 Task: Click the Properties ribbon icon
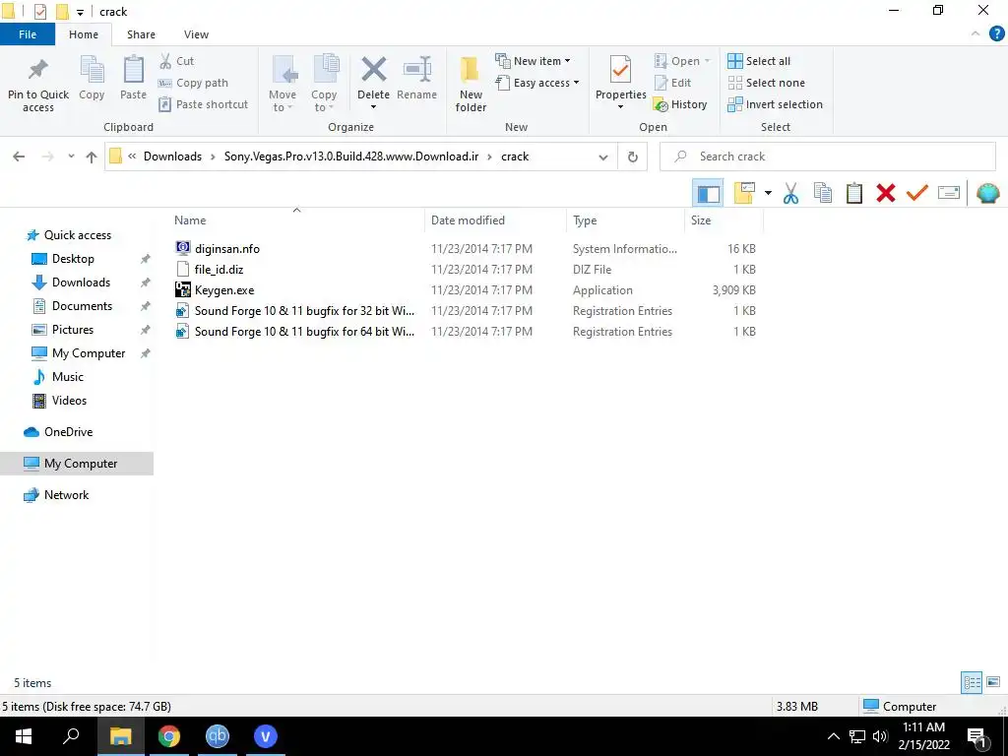(x=620, y=70)
